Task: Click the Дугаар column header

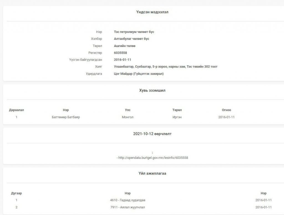Action: click(16, 193)
